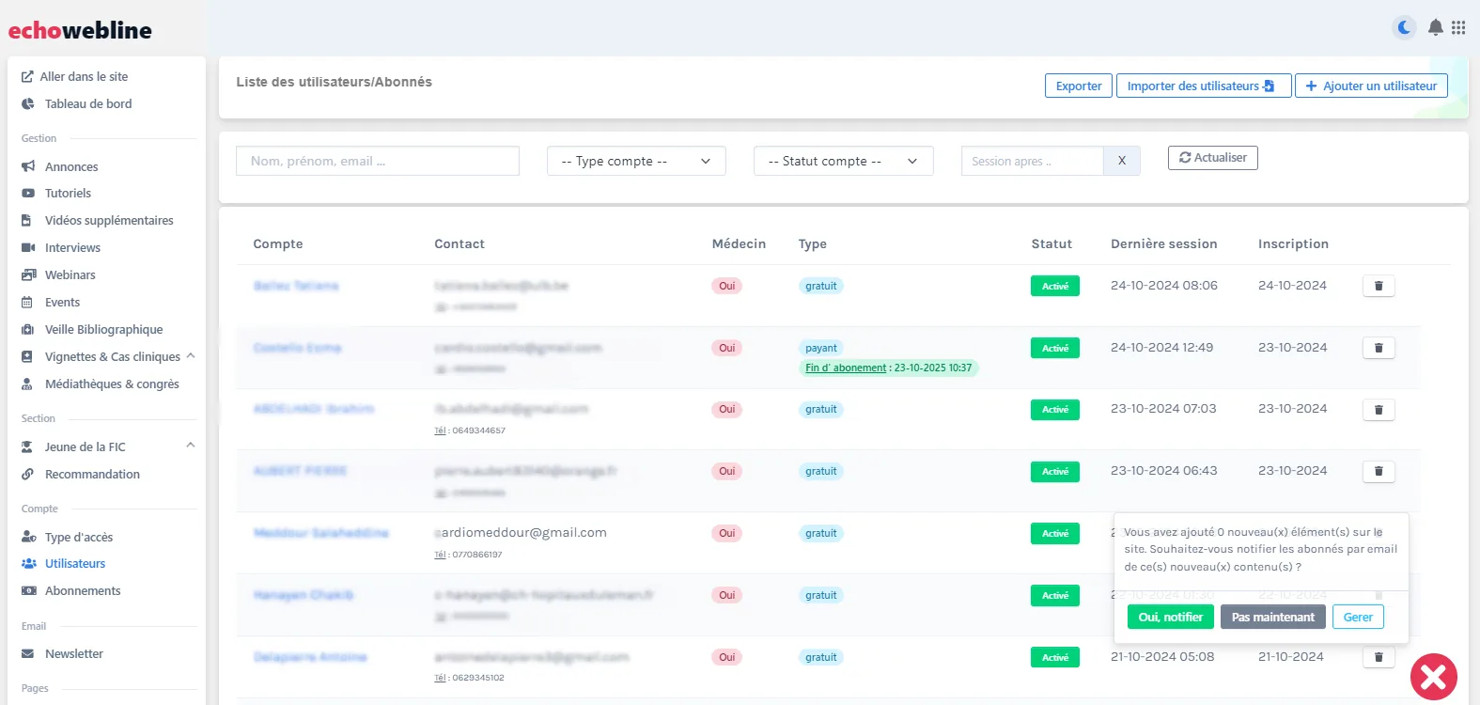
Task: Open the notifications bell
Action: pyautogui.click(x=1436, y=27)
